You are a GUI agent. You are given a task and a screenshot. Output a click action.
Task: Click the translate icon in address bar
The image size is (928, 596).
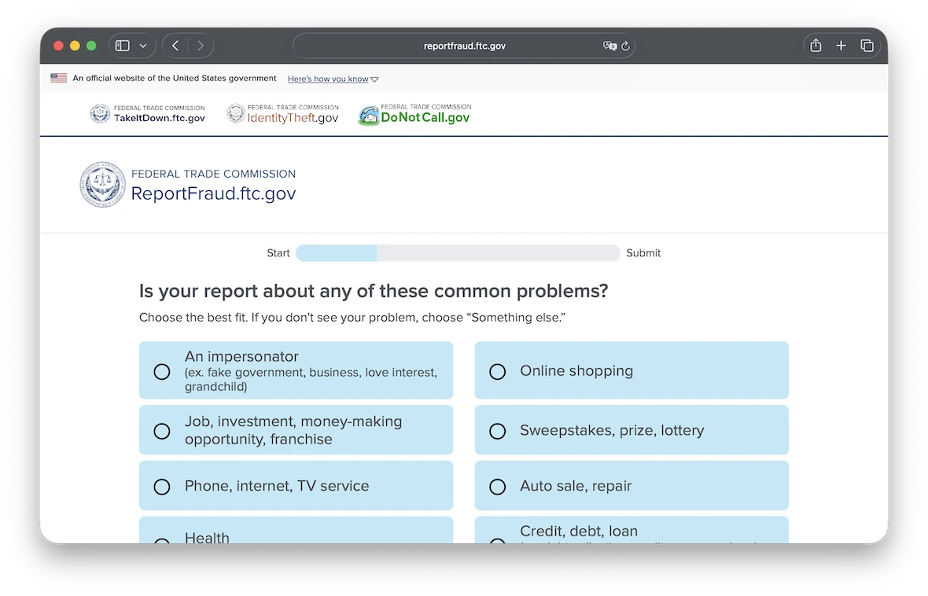click(609, 46)
